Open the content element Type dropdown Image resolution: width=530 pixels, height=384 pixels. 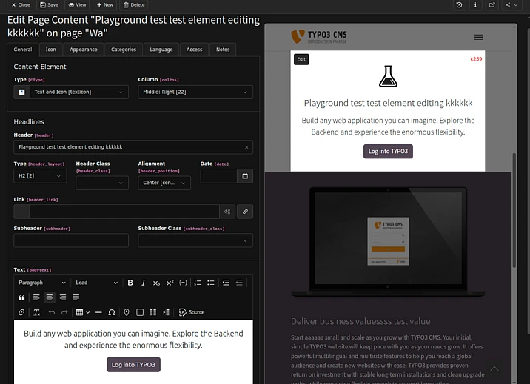point(71,92)
